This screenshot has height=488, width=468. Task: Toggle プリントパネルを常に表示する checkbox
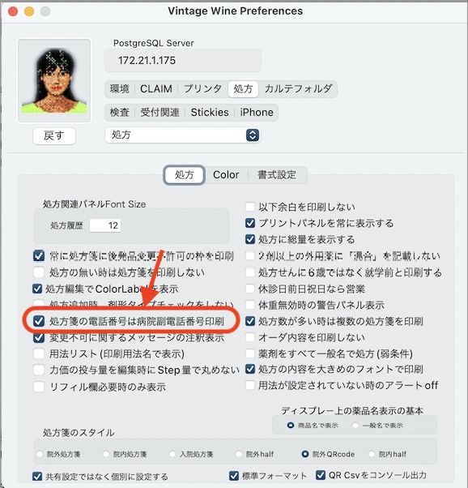pyautogui.click(x=250, y=223)
